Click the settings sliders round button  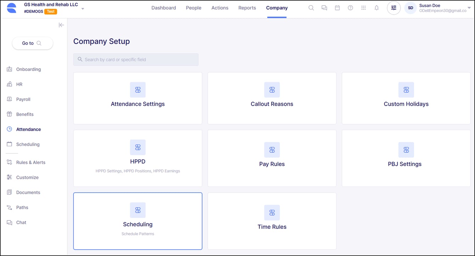pyautogui.click(x=393, y=8)
